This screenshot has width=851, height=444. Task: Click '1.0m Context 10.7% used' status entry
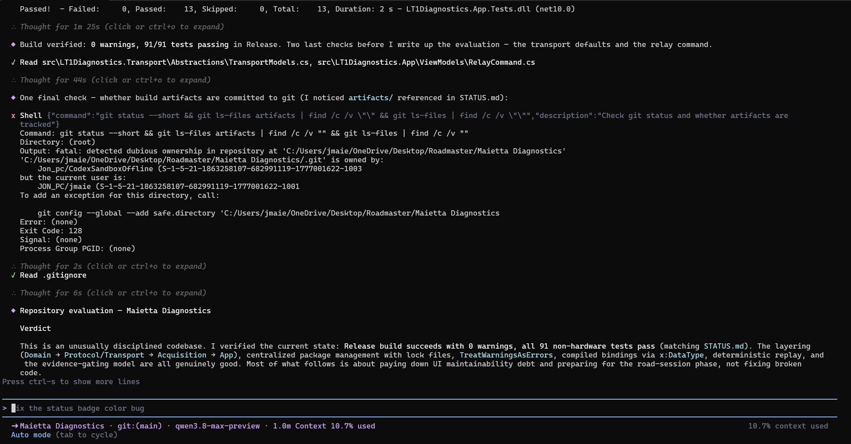324,426
